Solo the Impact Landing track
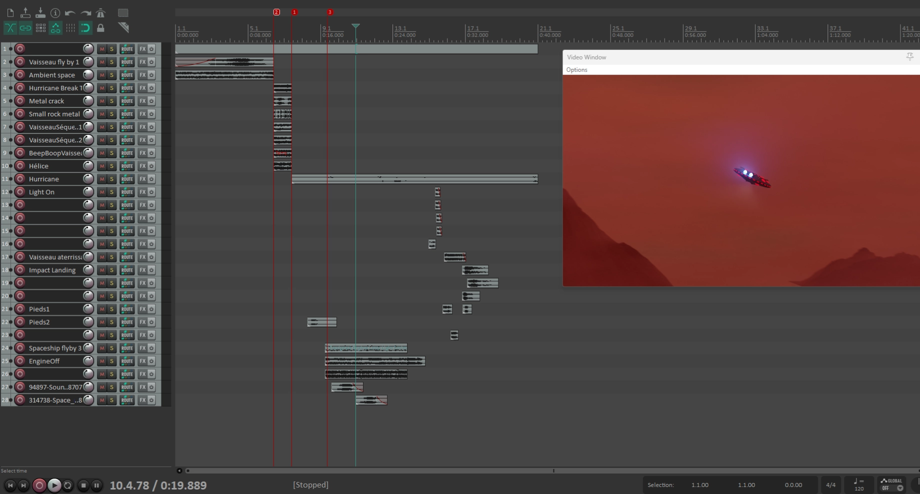This screenshot has width=920, height=494. click(x=111, y=270)
